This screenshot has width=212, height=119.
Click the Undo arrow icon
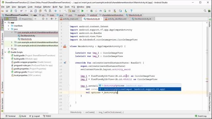pos(21,11)
